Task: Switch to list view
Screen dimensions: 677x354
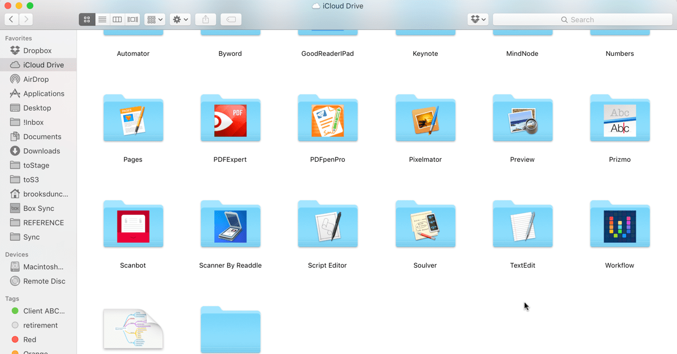Action: (102, 19)
